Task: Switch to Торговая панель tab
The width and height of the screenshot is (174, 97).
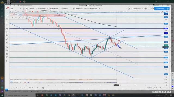Action: 60,92
